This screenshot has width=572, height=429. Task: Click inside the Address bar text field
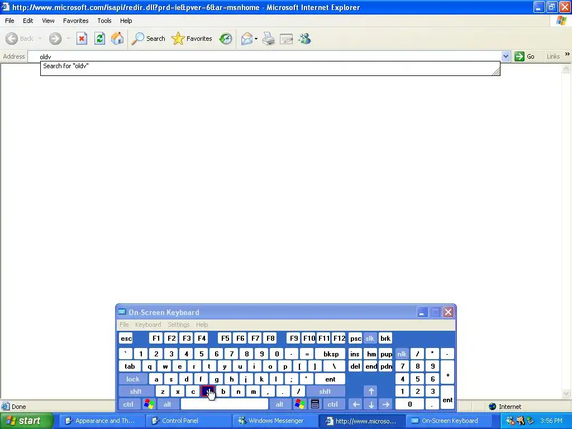tap(264, 56)
